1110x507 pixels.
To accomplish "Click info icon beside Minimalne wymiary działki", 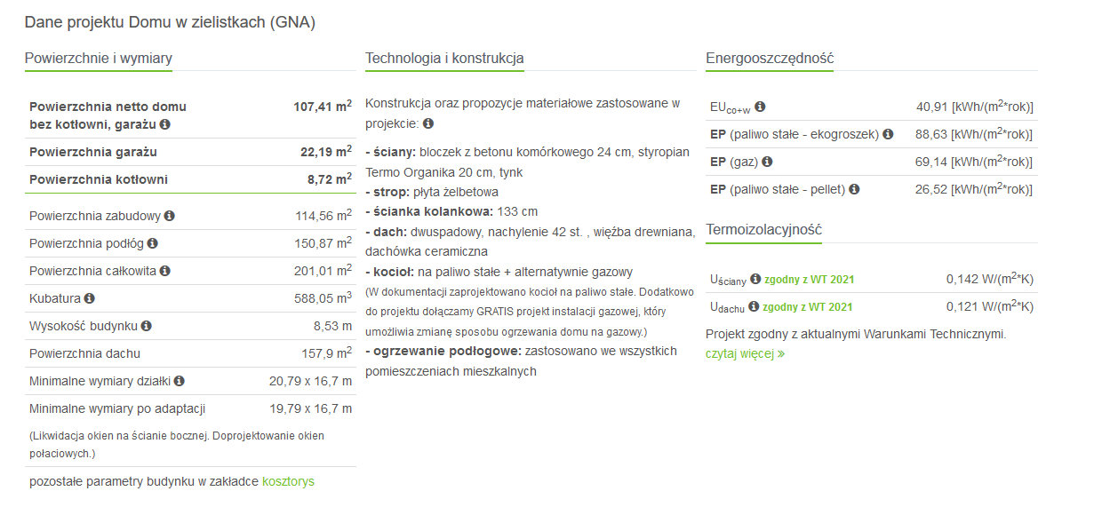I will (x=179, y=381).
